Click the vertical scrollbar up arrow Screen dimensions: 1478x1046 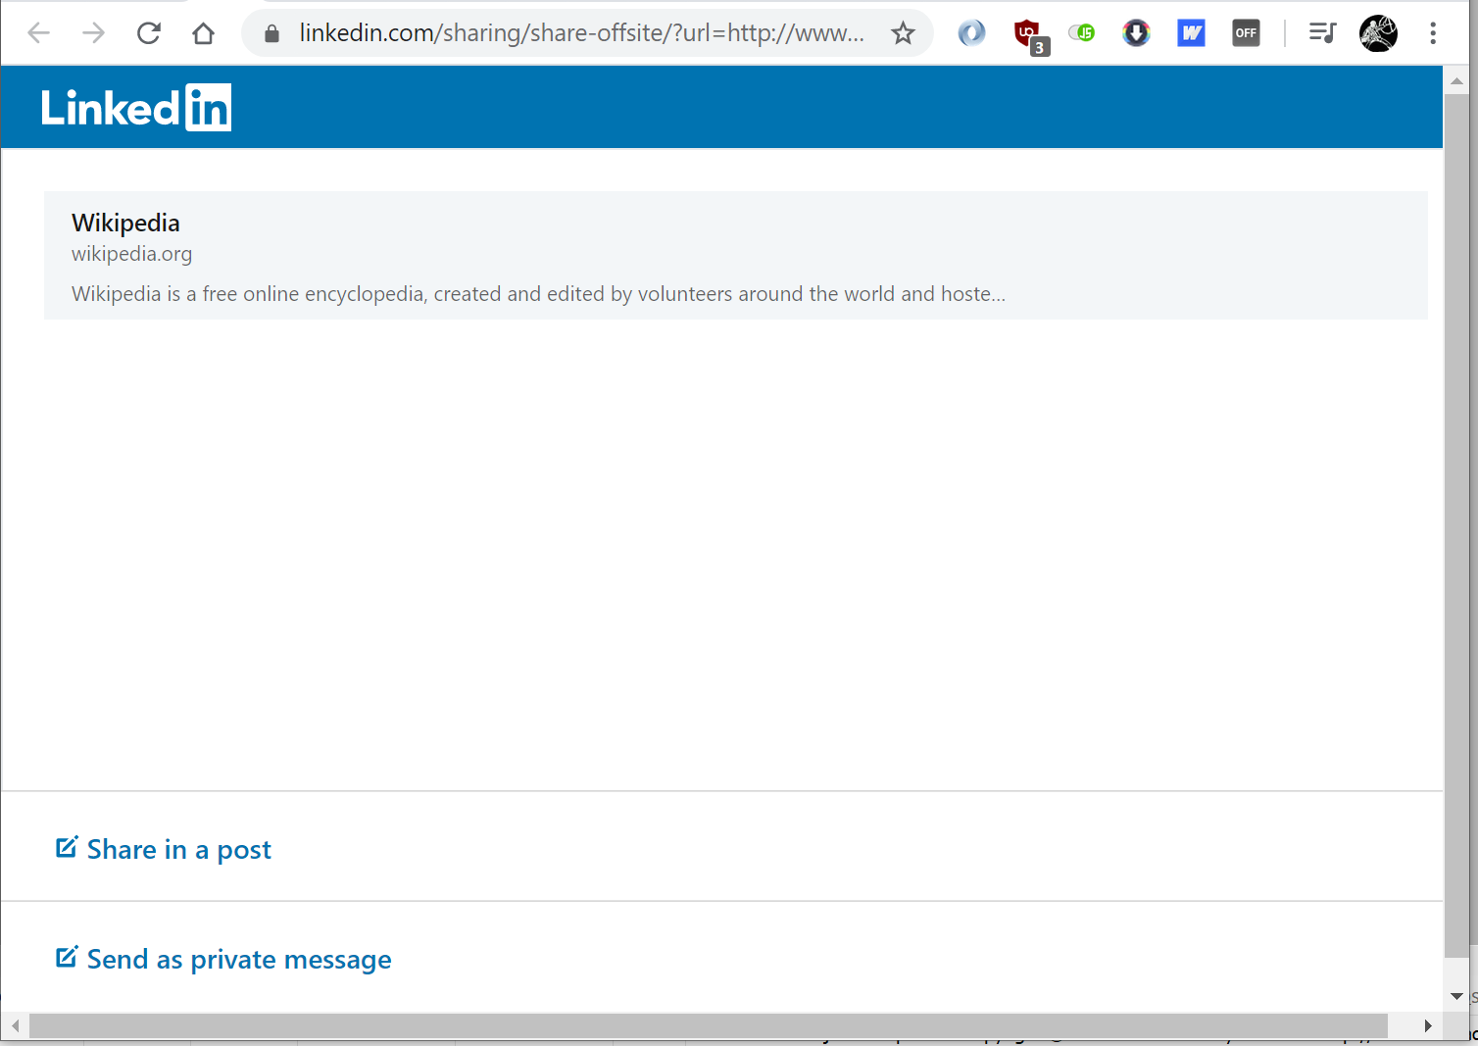(1456, 81)
